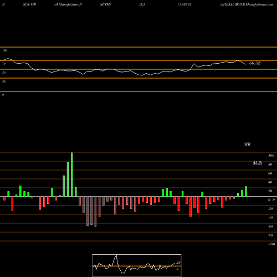Click the 60 label on the MR axis
The image size is (277, 277).
[x=270, y=173]
